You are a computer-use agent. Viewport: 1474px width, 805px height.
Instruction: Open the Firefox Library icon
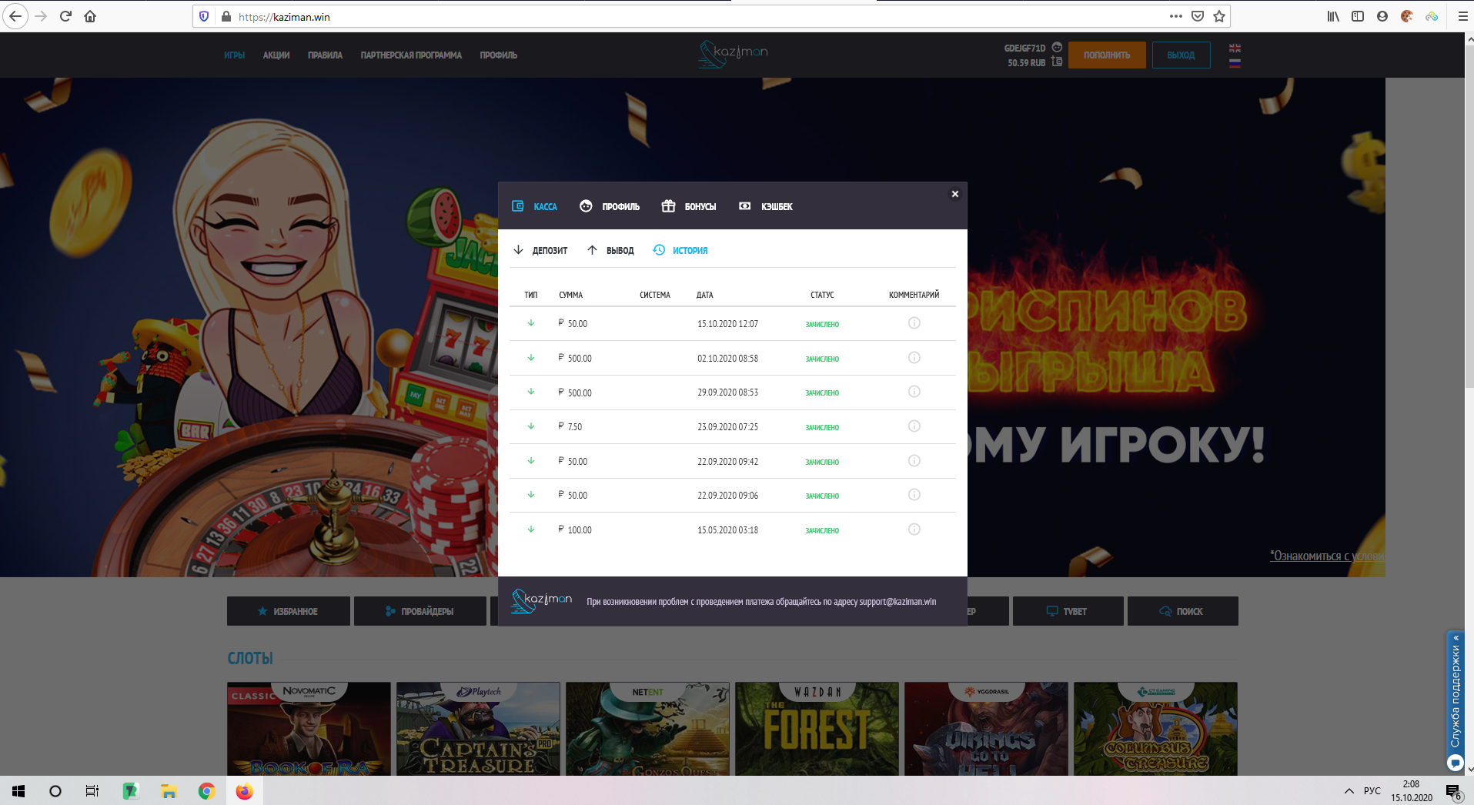click(x=1333, y=16)
